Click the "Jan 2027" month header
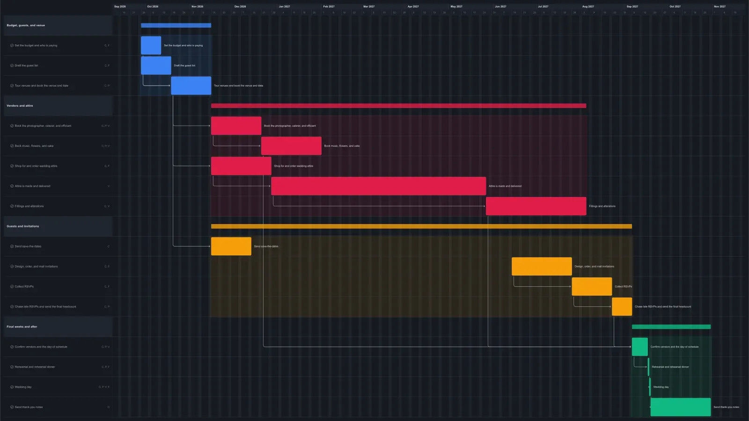This screenshot has width=749, height=421. click(284, 7)
